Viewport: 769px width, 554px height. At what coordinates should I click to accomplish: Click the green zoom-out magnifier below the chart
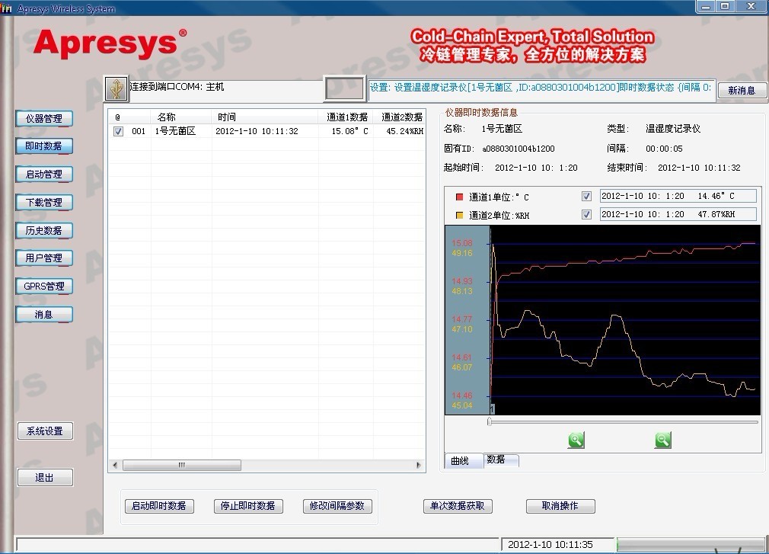(662, 440)
